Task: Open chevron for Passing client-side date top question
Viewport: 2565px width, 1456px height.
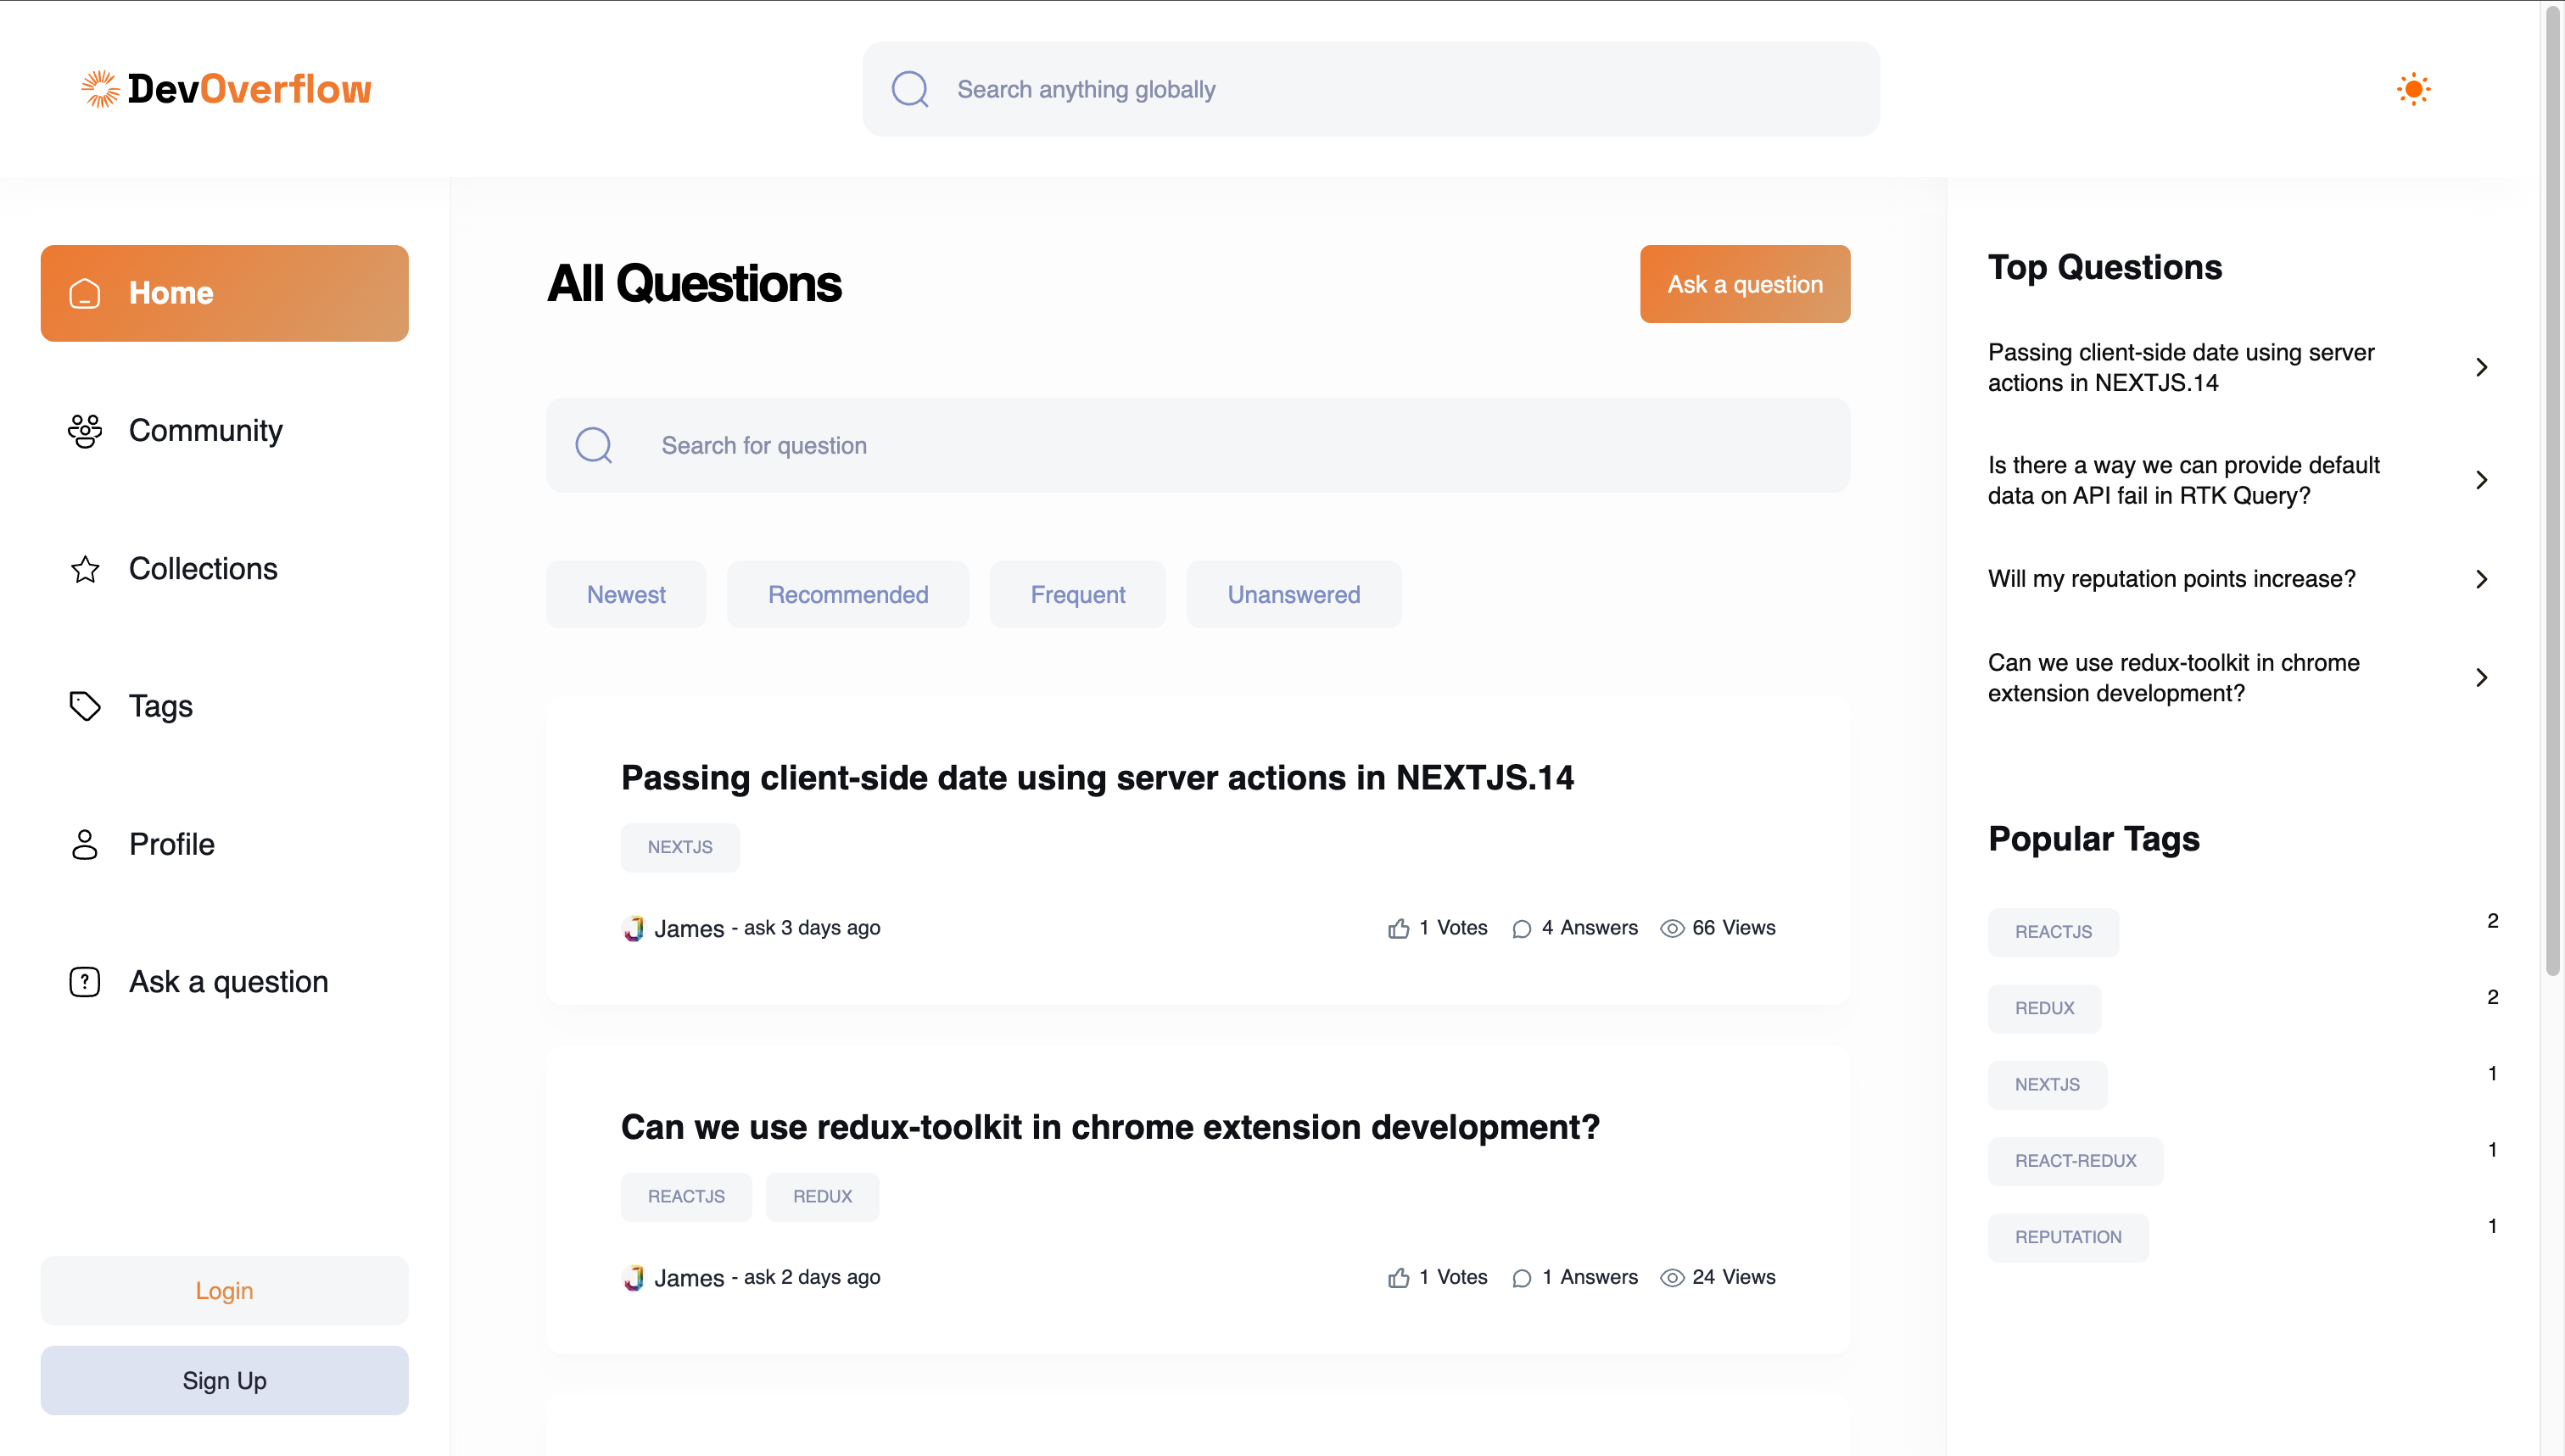Action: (2481, 367)
